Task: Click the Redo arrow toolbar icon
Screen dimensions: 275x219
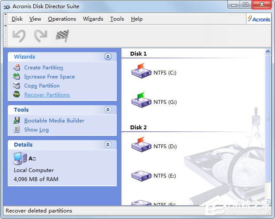Action: (41, 36)
